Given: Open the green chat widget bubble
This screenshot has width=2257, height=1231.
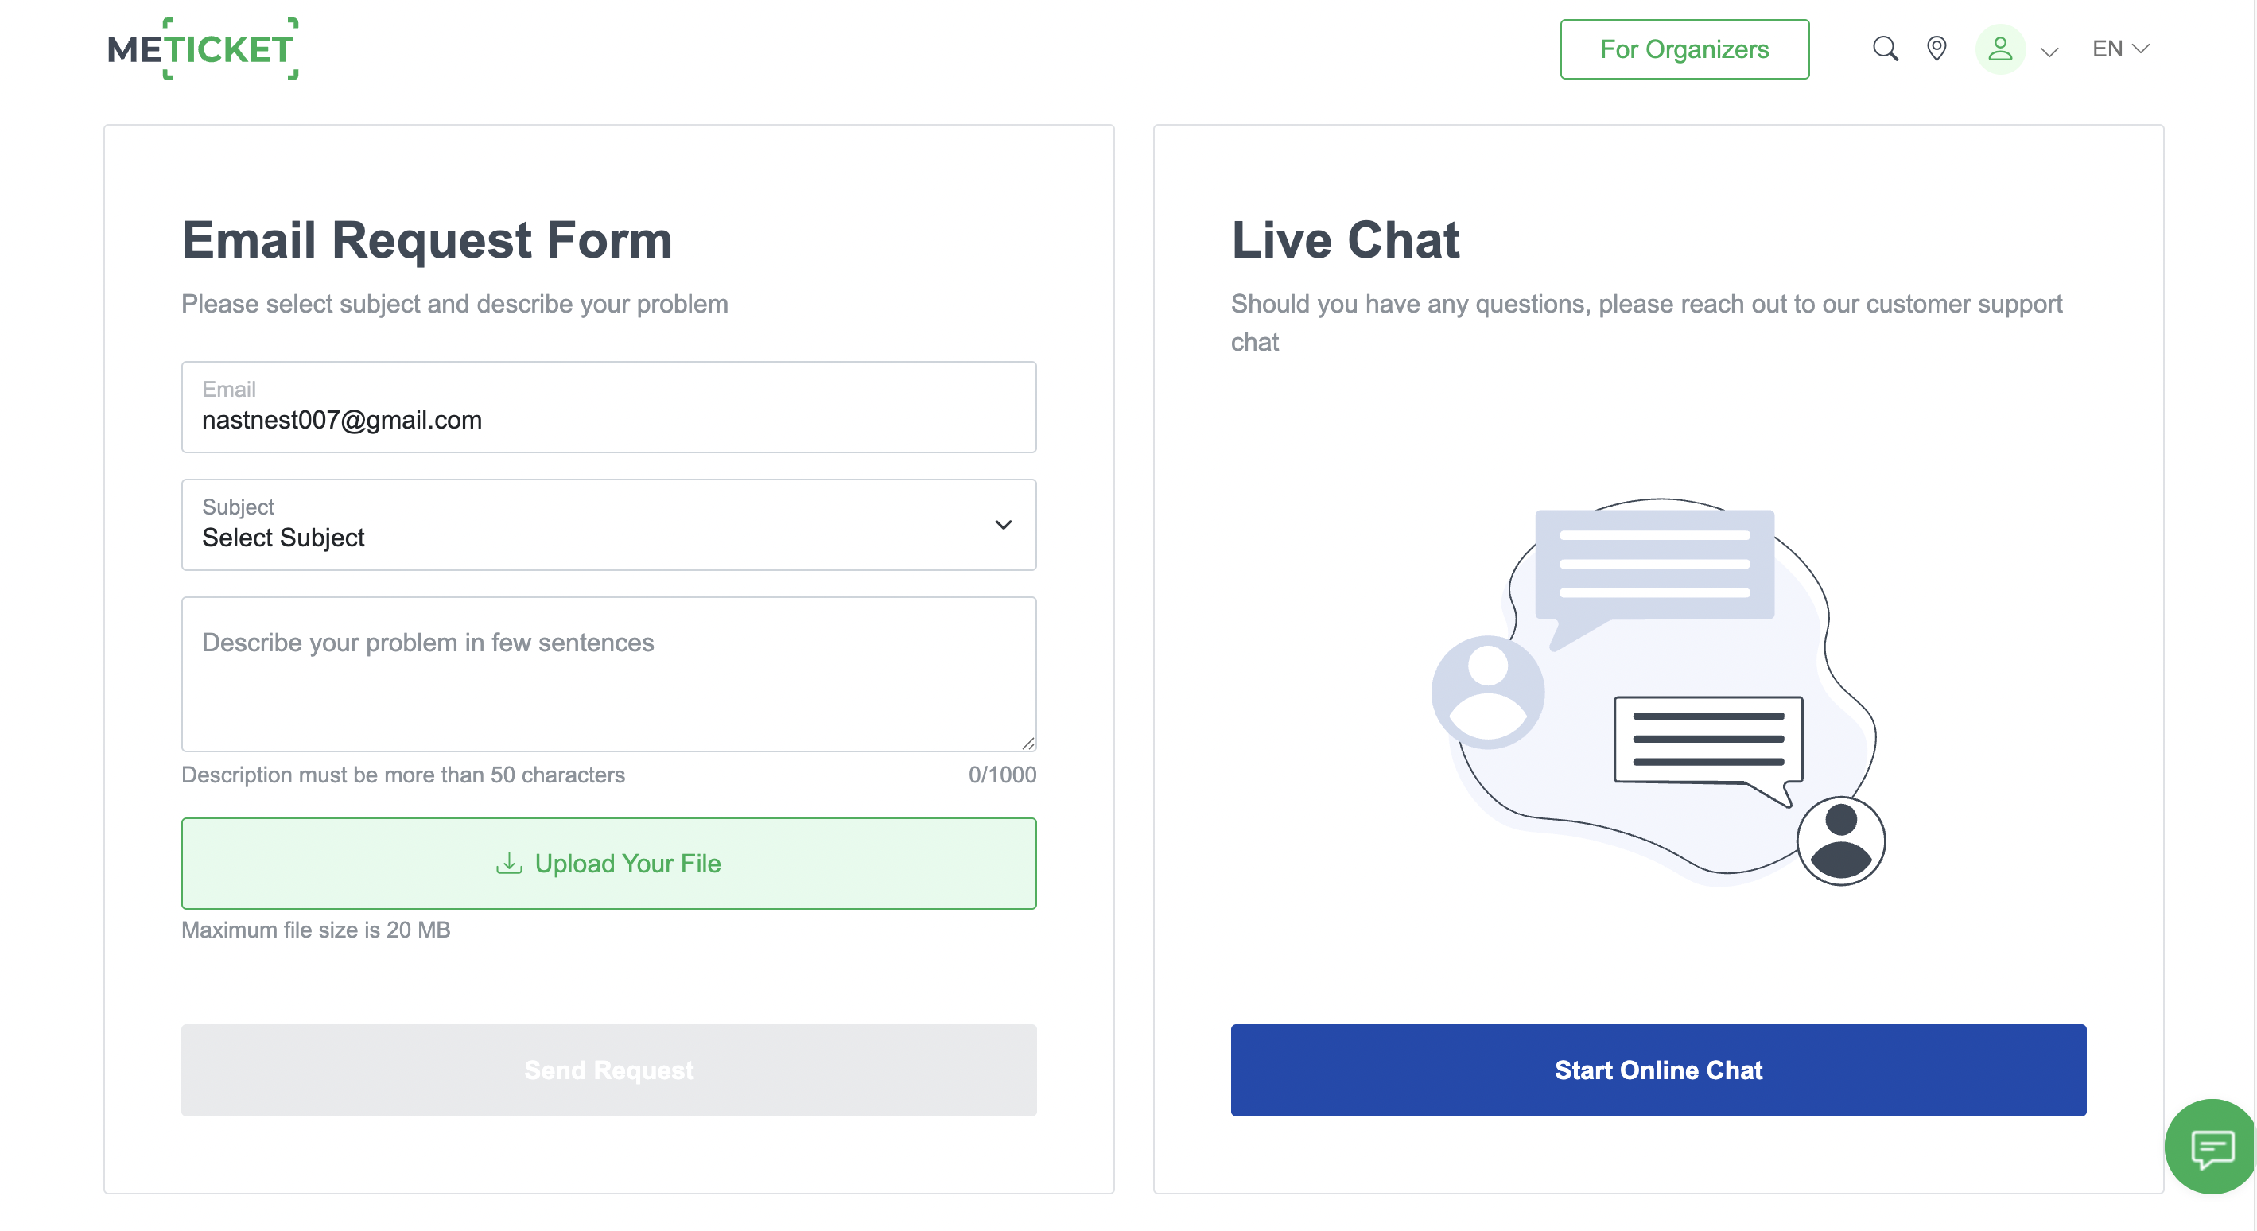Looking at the screenshot, I should point(2210,1147).
